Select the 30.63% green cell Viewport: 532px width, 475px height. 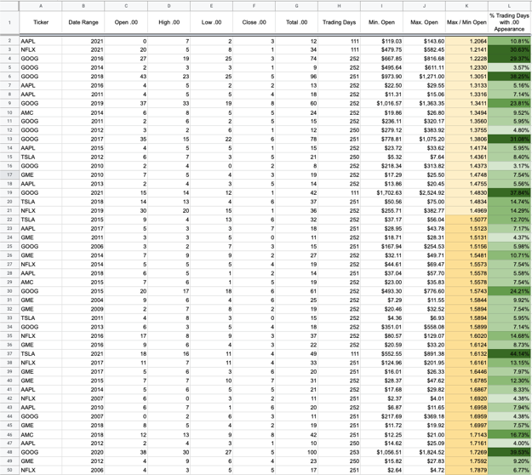point(509,50)
